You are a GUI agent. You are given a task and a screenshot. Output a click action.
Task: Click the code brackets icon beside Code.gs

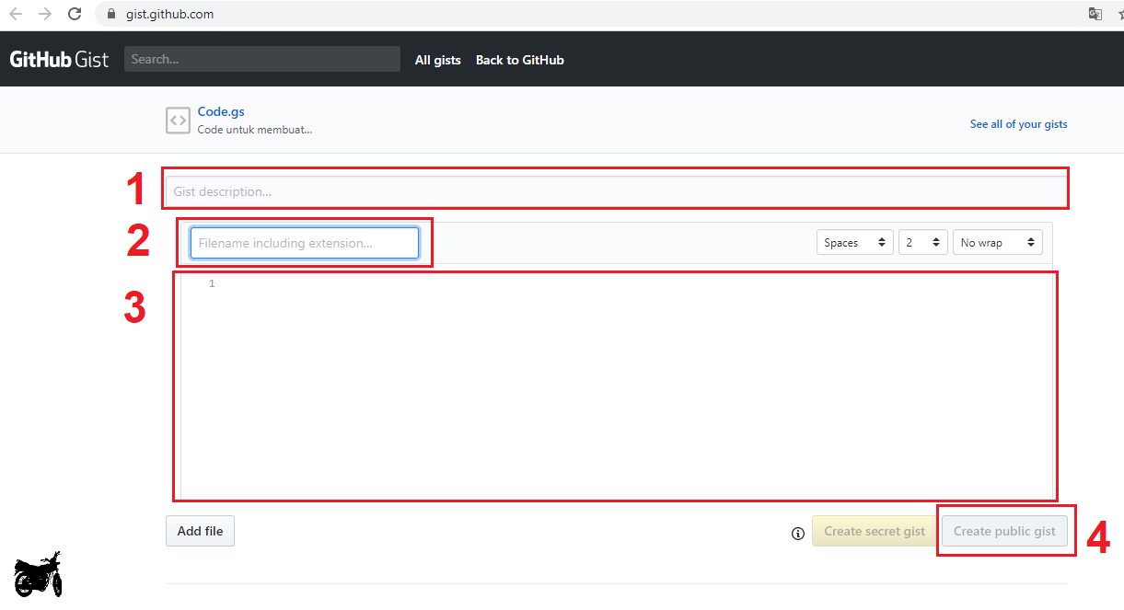coord(178,121)
